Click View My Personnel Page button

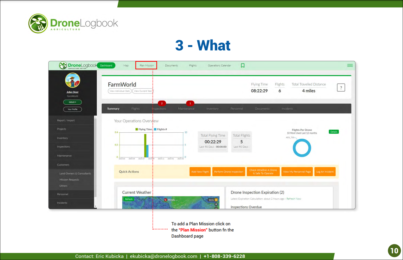click(297, 172)
